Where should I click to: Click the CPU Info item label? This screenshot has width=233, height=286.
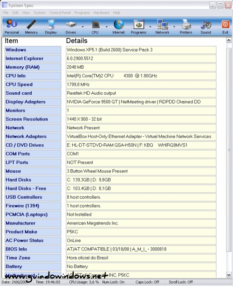pyautogui.click(x=33, y=76)
